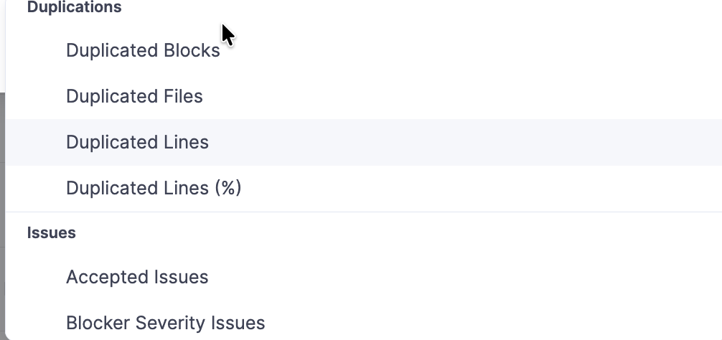This screenshot has height=340, width=722.
Task: Choose Duplicated Files from the list
Action: pos(134,97)
